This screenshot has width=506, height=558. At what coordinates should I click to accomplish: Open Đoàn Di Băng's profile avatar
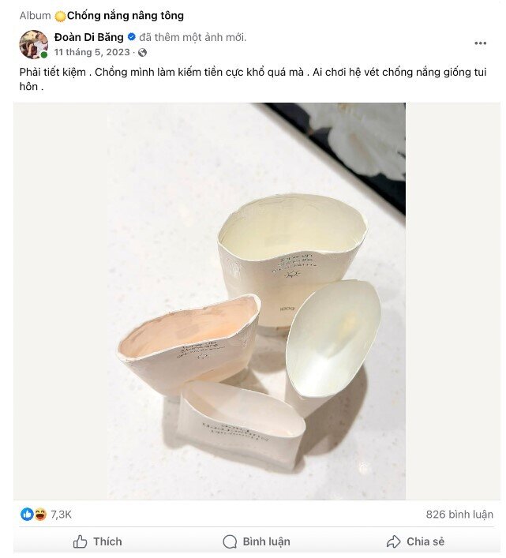coord(34,44)
